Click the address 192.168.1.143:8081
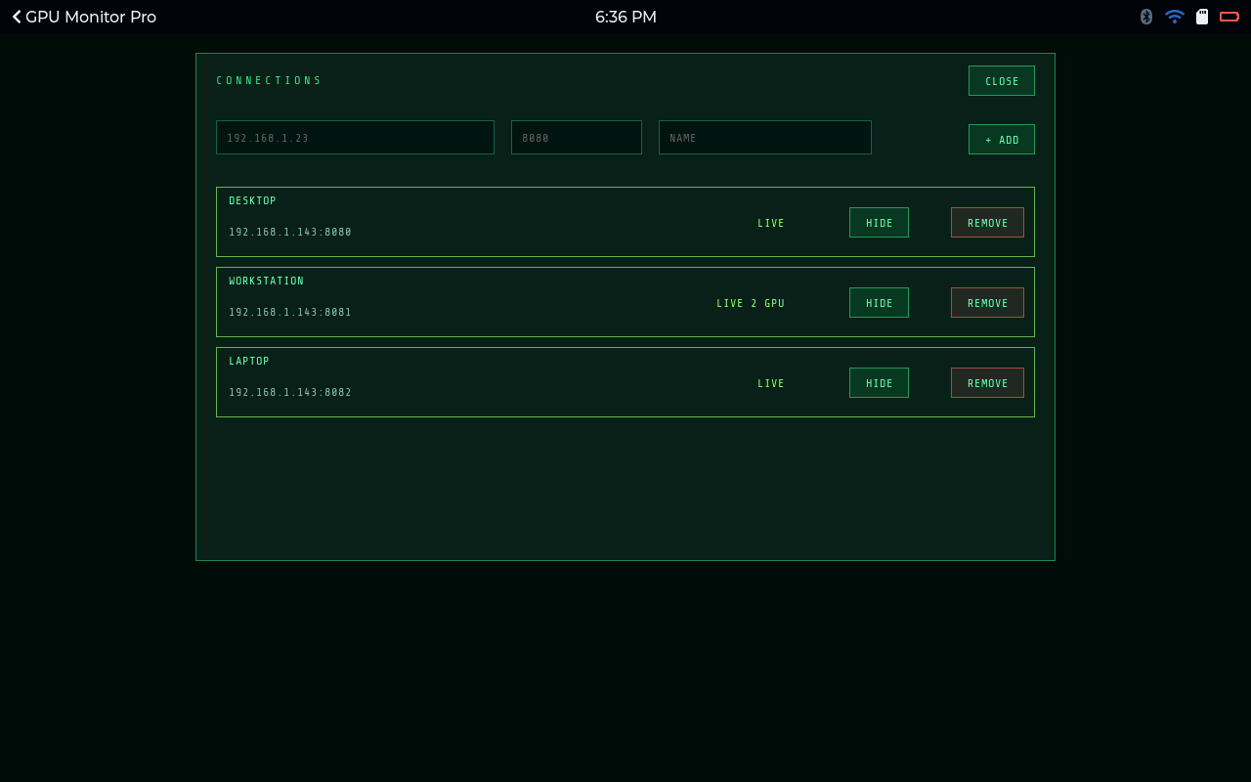 click(x=290, y=313)
